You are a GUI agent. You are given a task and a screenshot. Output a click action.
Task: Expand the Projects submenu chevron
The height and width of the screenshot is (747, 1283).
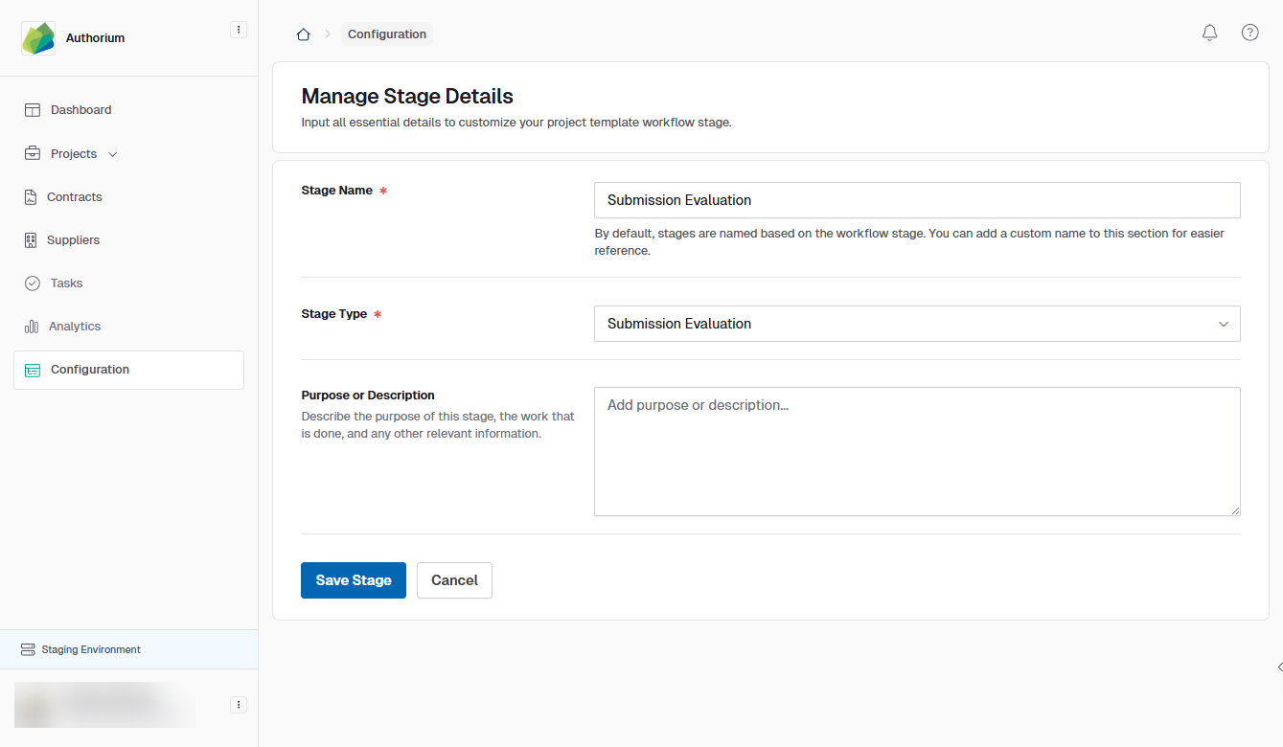point(113,154)
